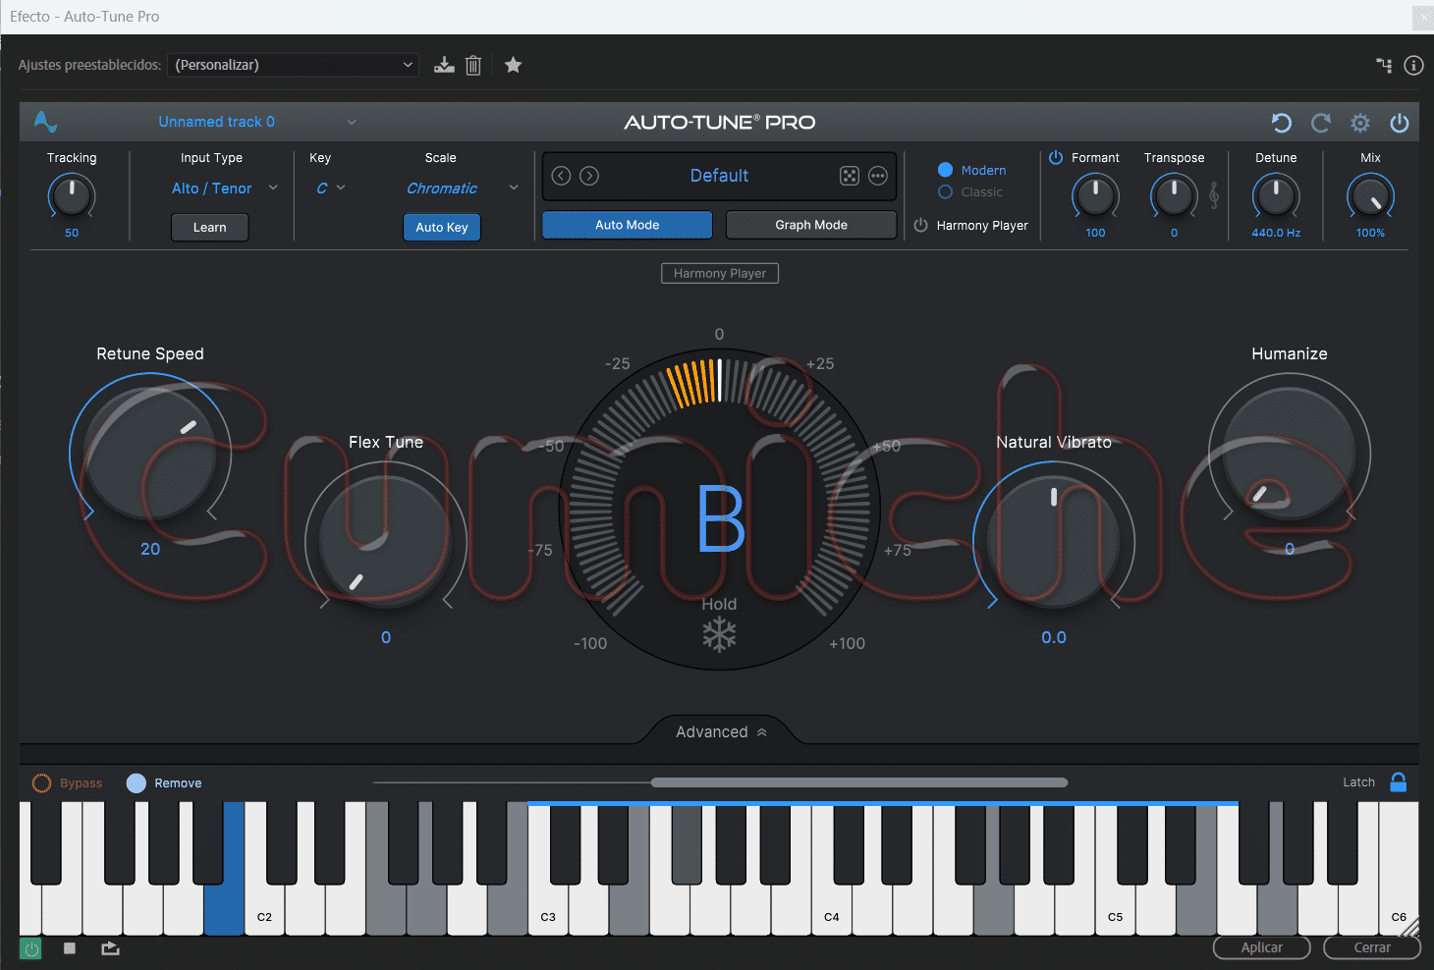Close the Efecto window
The height and width of the screenshot is (970, 1434).
click(x=1422, y=17)
